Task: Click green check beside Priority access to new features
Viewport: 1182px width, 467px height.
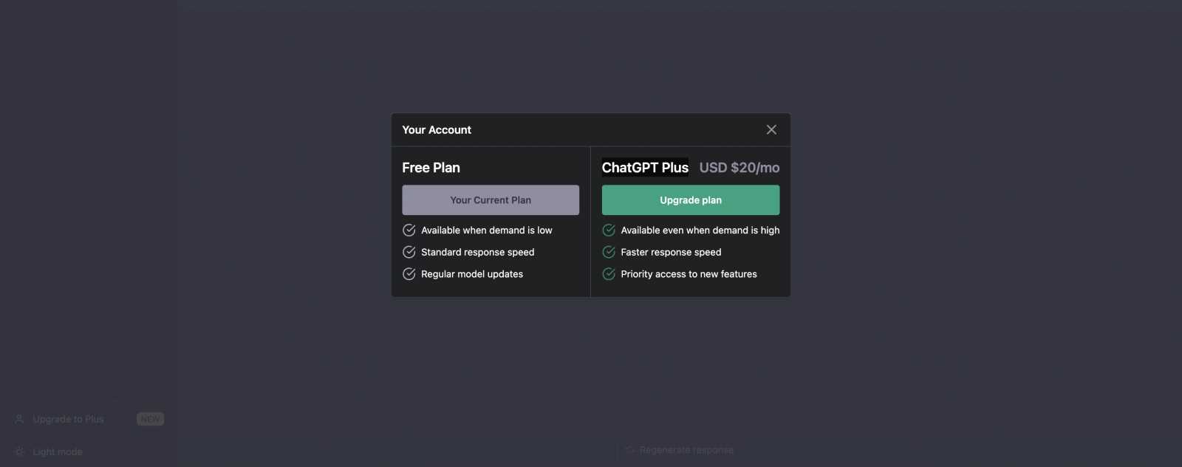Action: pos(609,274)
